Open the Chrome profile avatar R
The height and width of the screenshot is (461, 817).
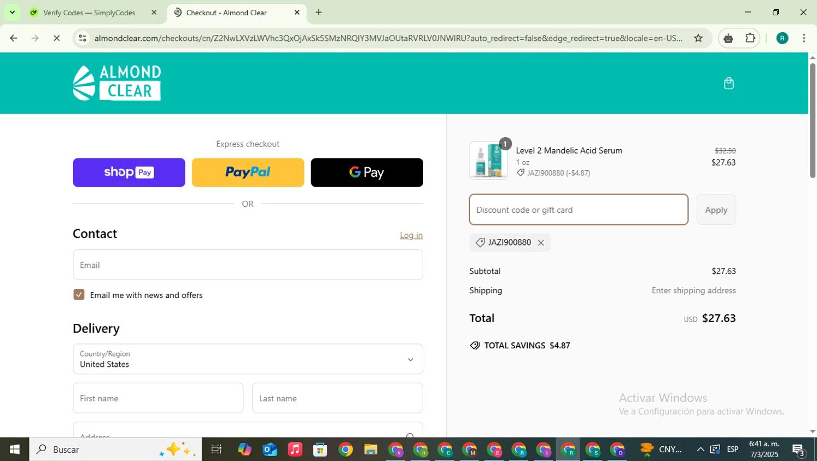782,38
